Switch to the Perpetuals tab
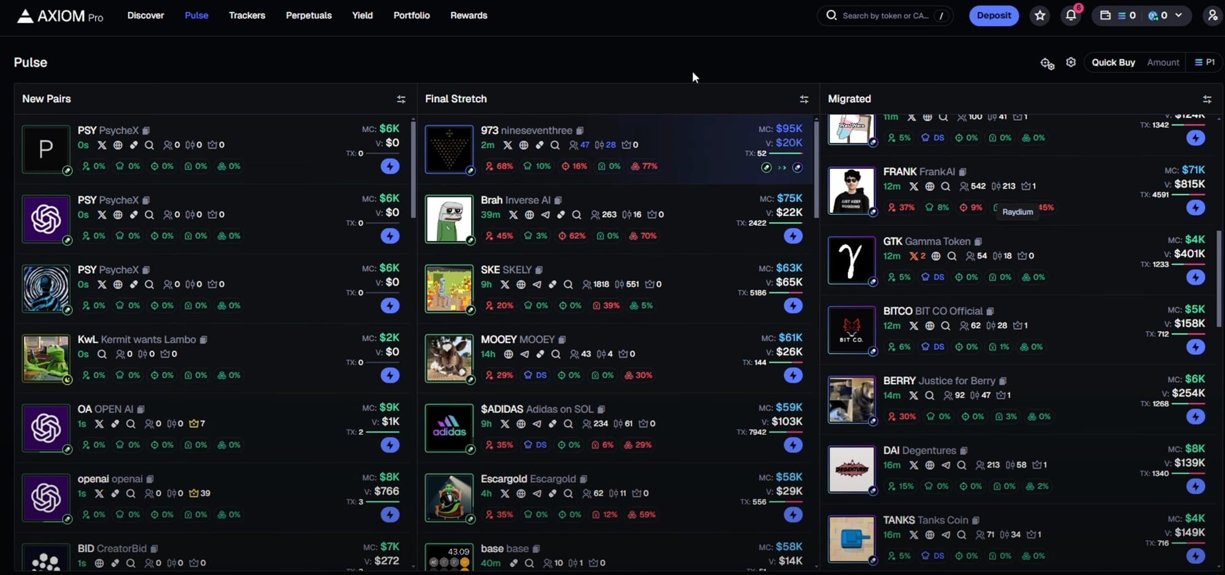Screen dimensions: 1225x575 (309, 15)
